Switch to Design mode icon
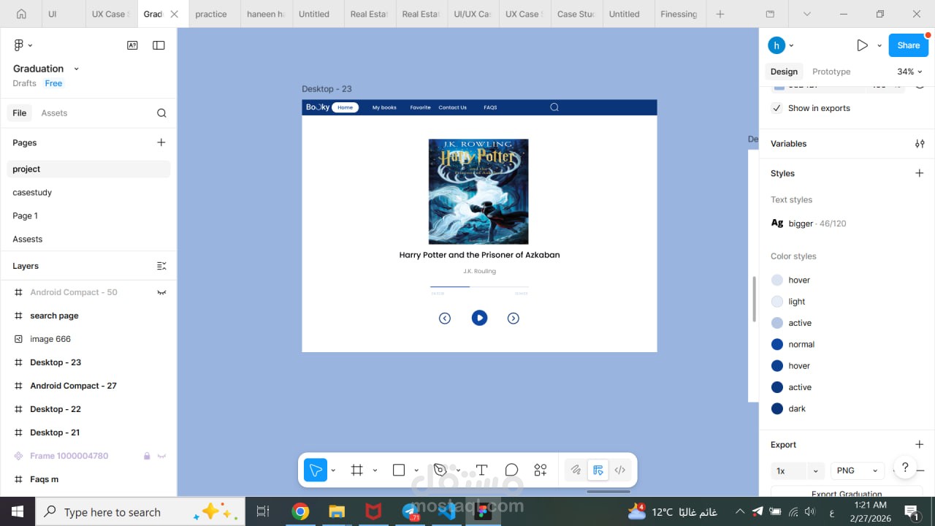 [x=598, y=470]
